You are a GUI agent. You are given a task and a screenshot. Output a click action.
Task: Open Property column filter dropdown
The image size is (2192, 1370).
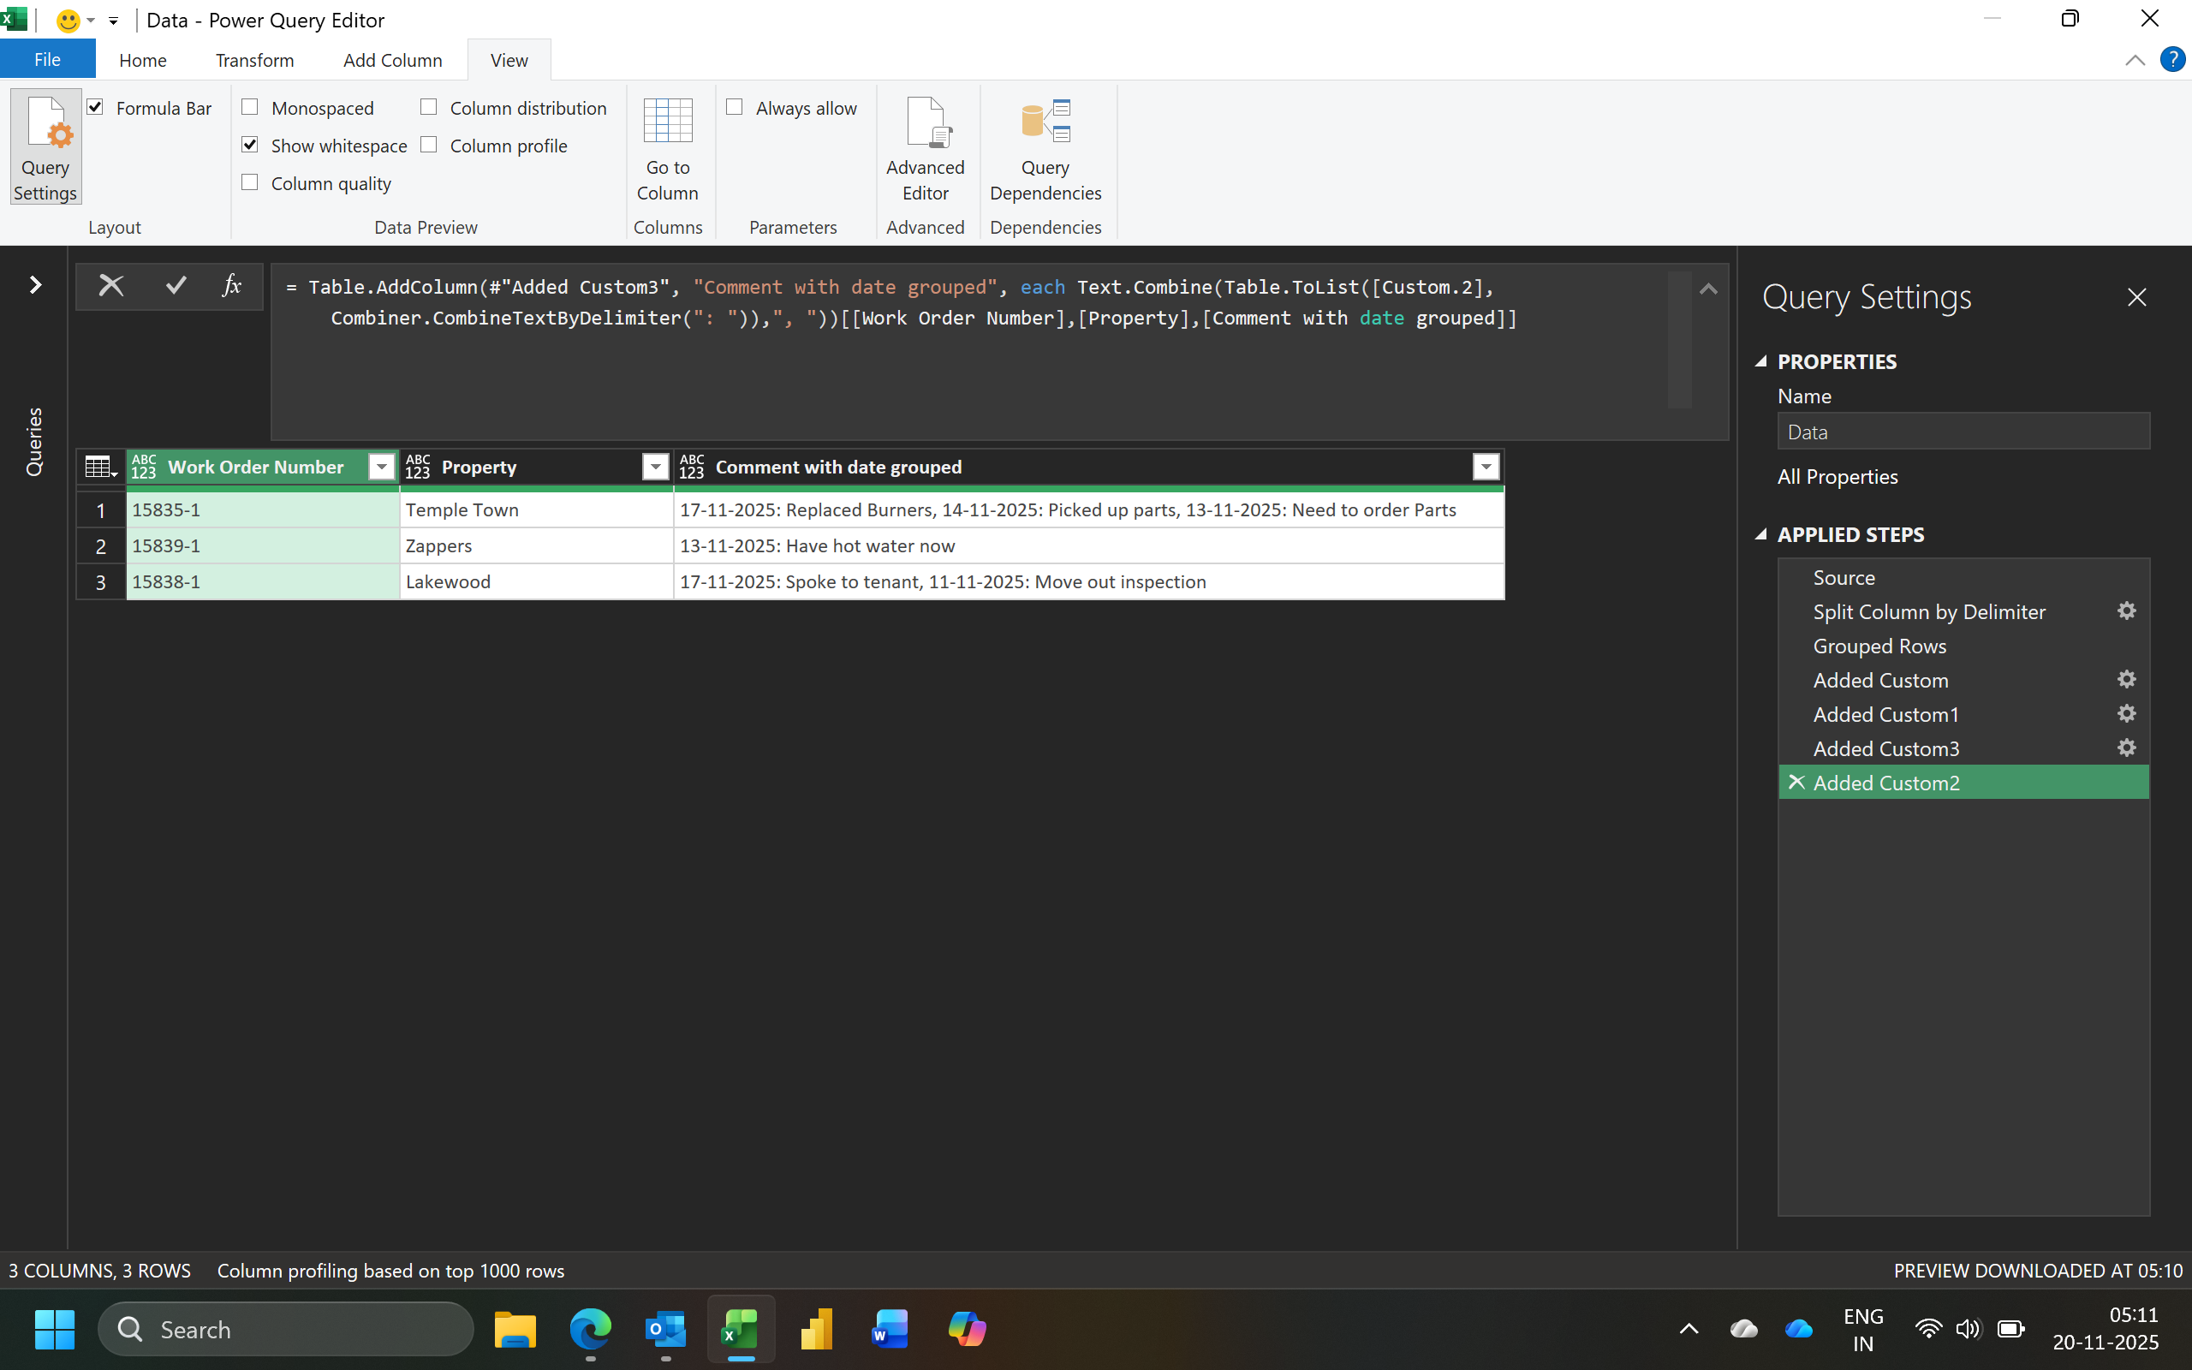coord(655,468)
